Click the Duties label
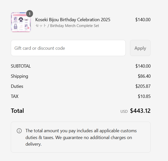Screen dimensions: 168x161 (x=17, y=86)
